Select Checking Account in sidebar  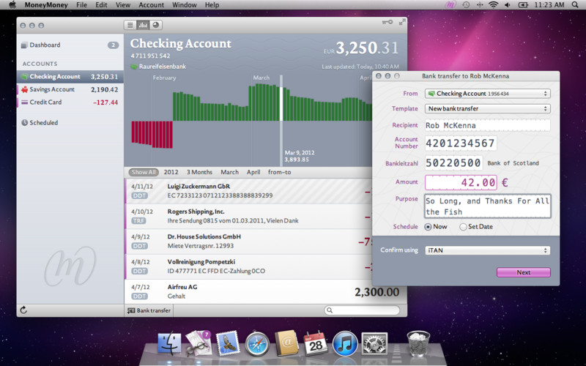(70, 77)
